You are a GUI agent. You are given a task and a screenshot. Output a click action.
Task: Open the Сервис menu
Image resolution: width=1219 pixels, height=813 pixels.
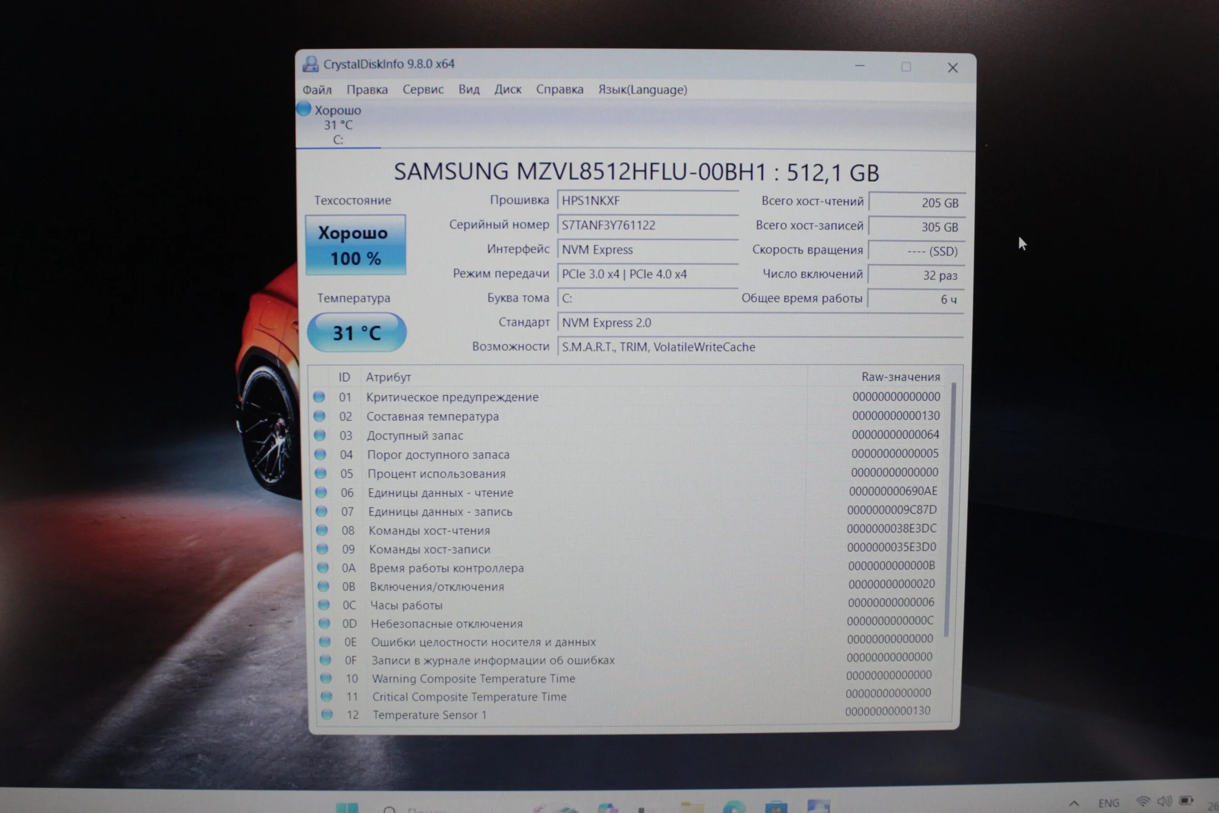(423, 90)
